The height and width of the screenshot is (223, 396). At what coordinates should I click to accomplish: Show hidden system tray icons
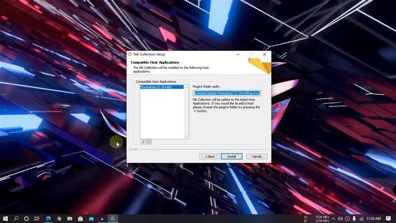tap(334, 219)
